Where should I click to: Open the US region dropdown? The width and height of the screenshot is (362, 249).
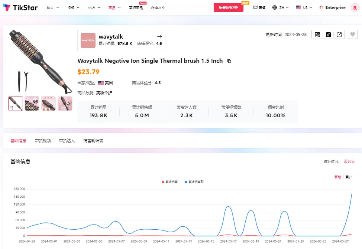click(x=304, y=7)
